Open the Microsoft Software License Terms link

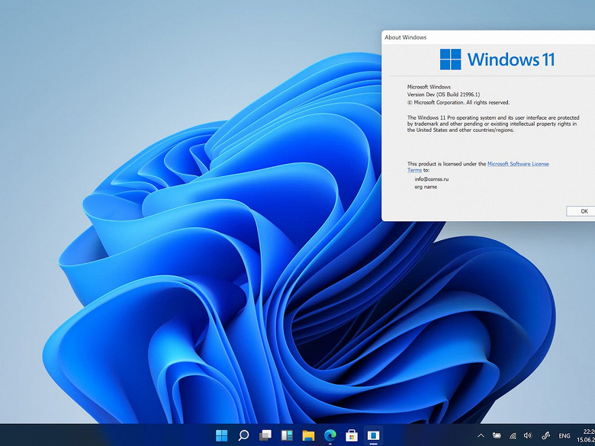[518, 164]
